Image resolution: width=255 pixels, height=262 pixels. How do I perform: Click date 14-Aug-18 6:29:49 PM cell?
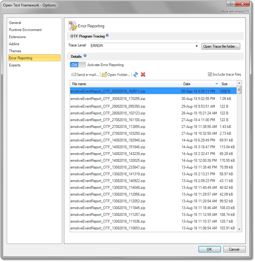click(198, 140)
